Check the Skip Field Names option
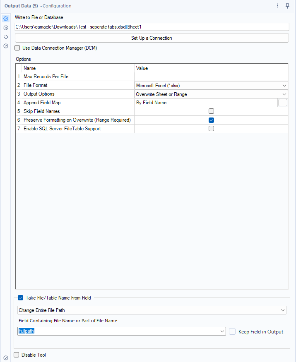 pos(211,111)
